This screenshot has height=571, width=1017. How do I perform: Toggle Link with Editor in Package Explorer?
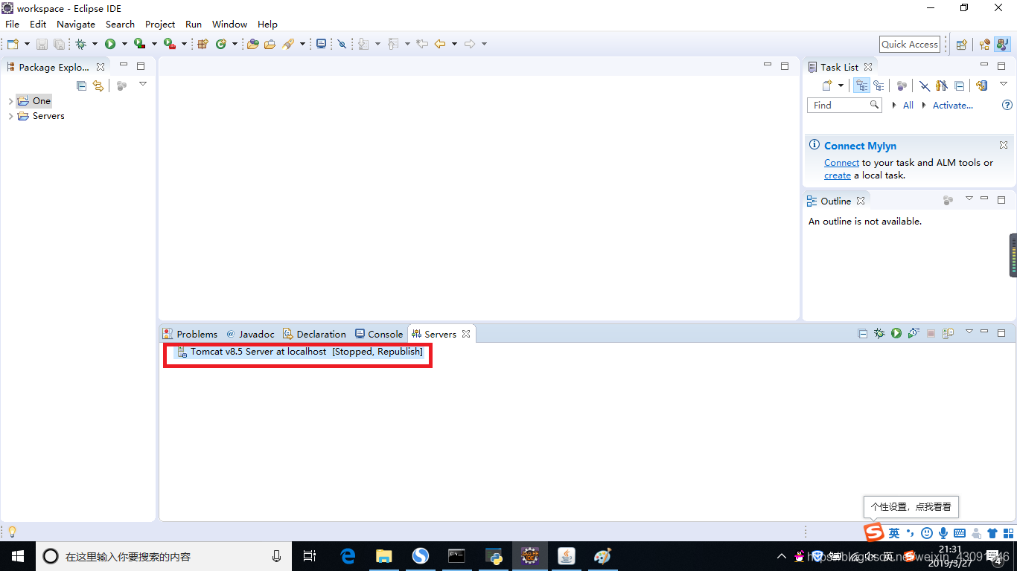click(x=98, y=86)
